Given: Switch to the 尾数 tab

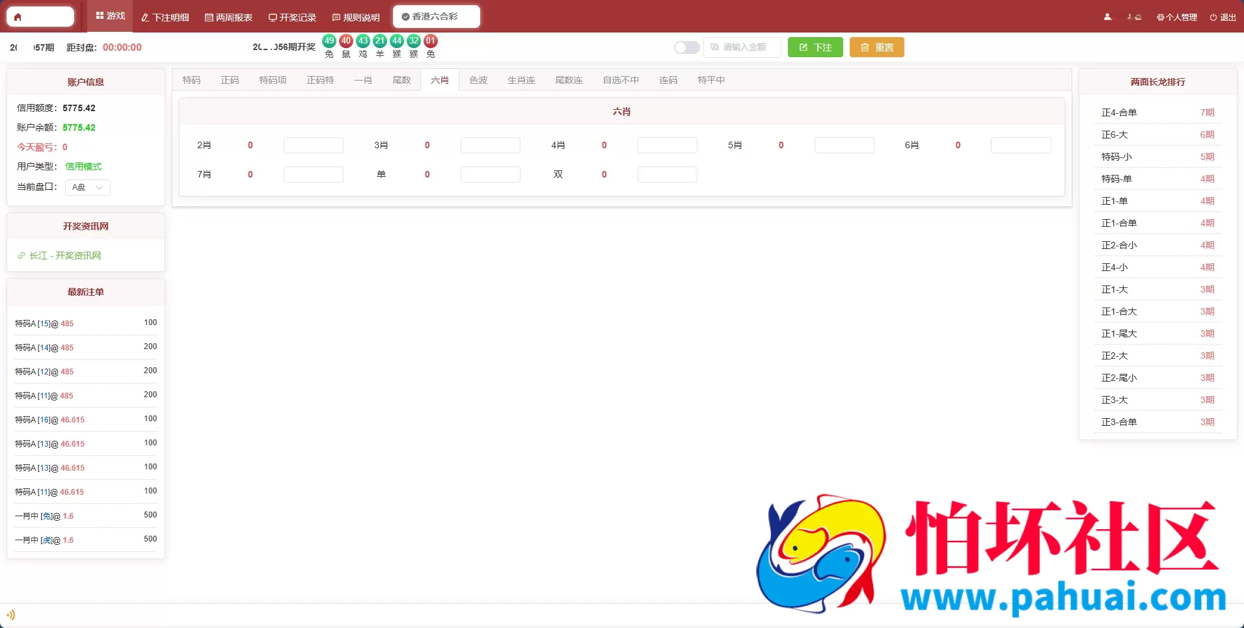Looking at the screenshot, I should coord(401,80).
